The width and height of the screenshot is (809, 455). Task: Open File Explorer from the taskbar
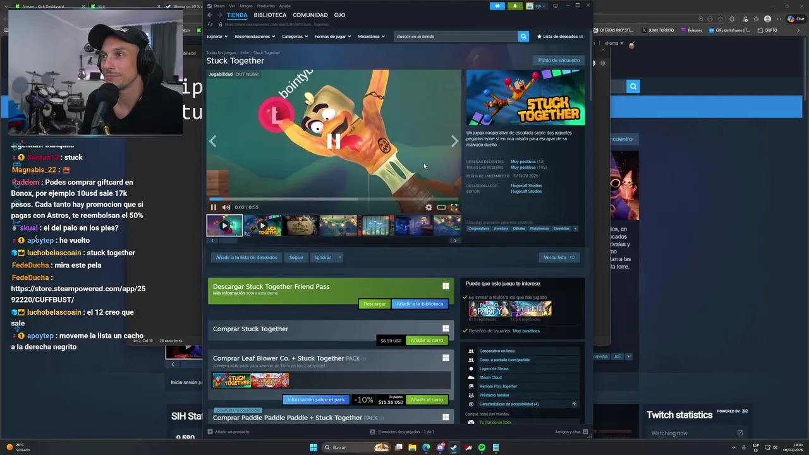pos(412,447)
